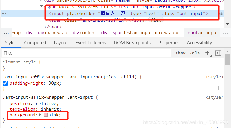Open the ellipsis menu beside the selected input node
231x128 pixels.
point(4,13)
